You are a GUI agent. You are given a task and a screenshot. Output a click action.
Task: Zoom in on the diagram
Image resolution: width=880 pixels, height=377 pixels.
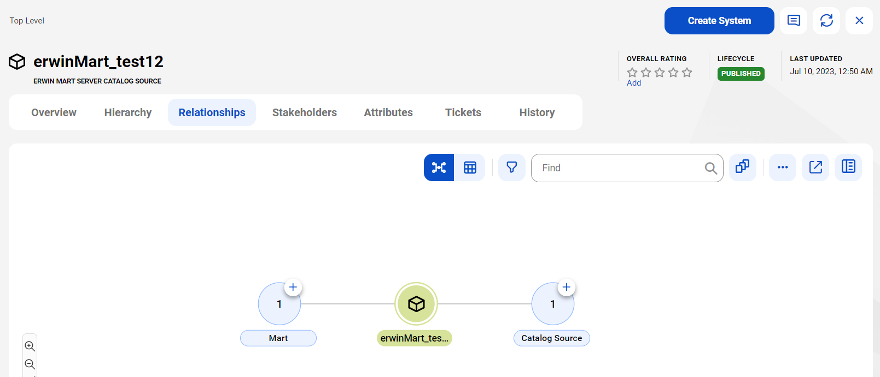click(x=30, y=346)
